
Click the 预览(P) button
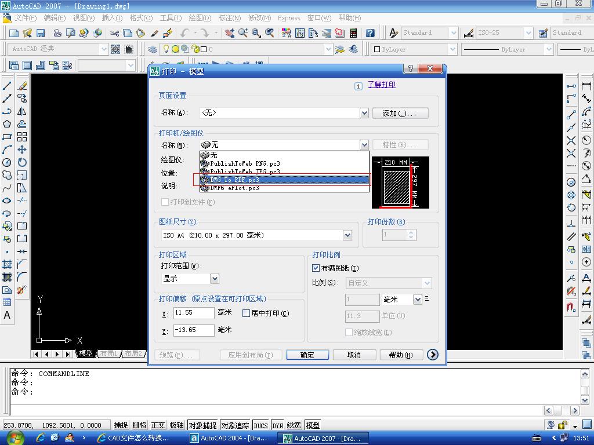(x=176, y=355)
